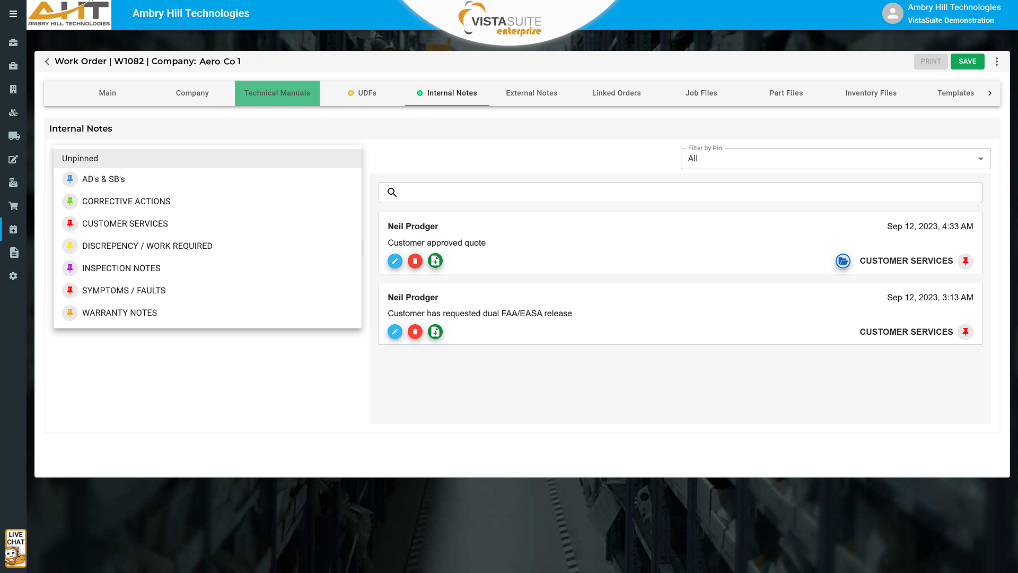1018x573 pixels.
Task: Open the Filter by Pin dropdown
Action: (835, 159)
